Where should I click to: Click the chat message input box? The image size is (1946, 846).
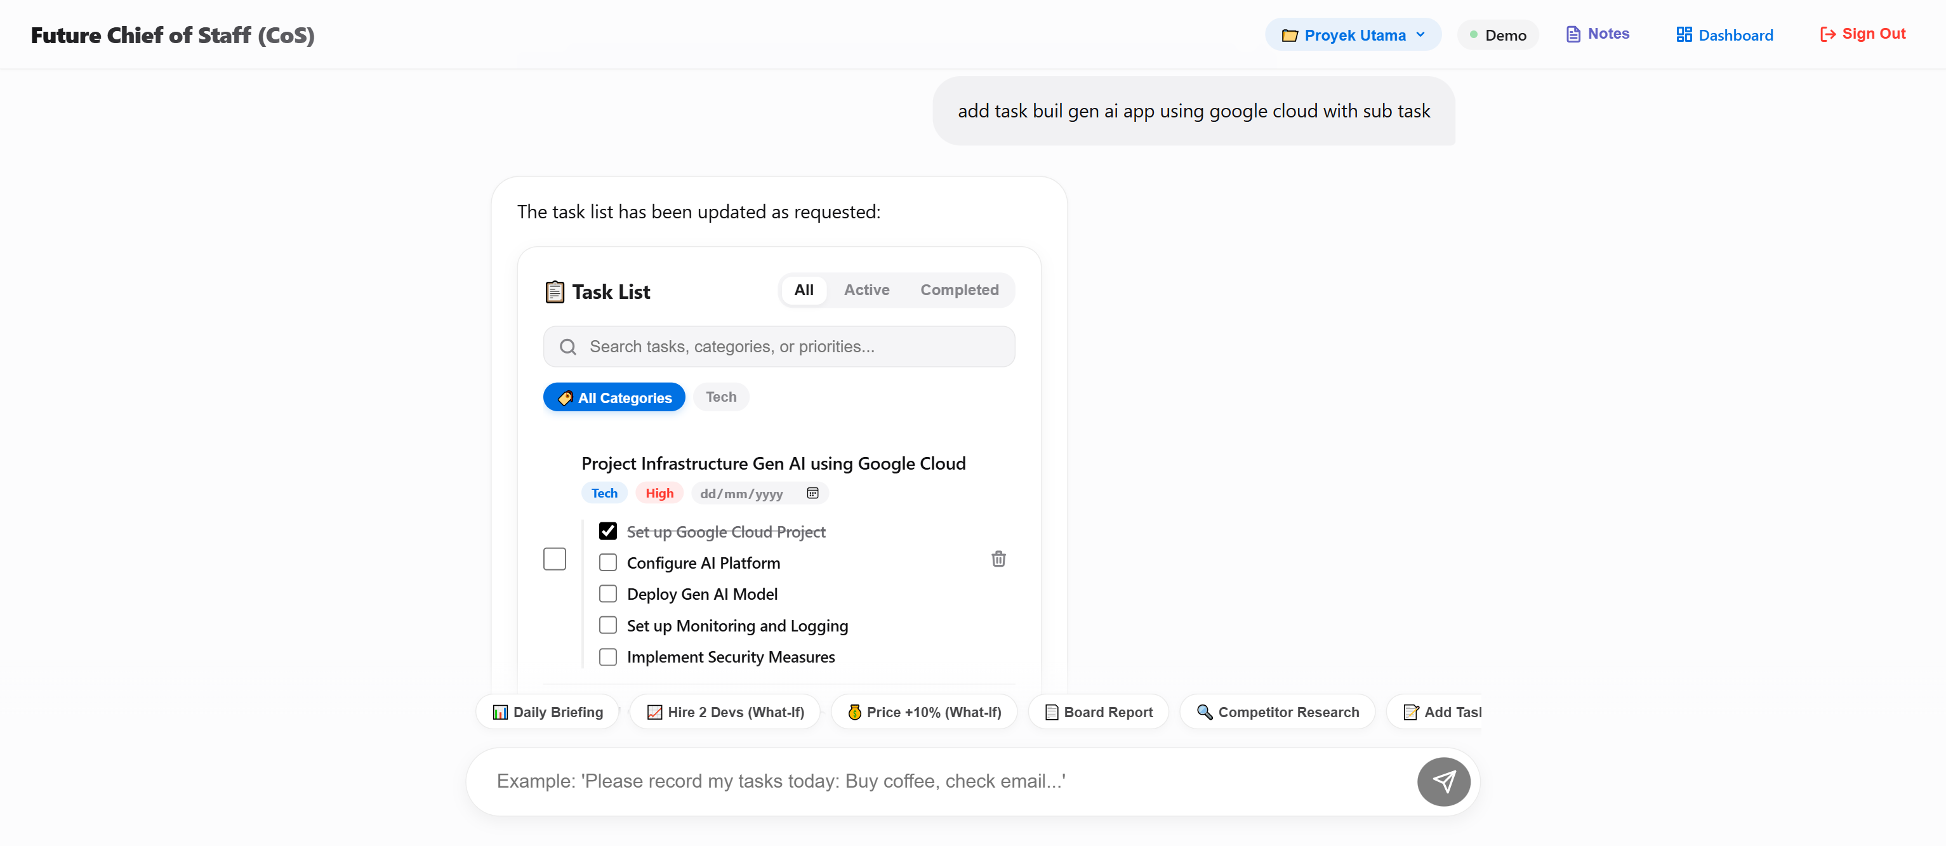944,781
